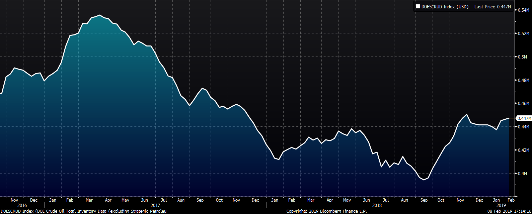The width and height of the screenshot is (532, 214).
Task: Select the 0.42M y-axis label
Action: 523,150
